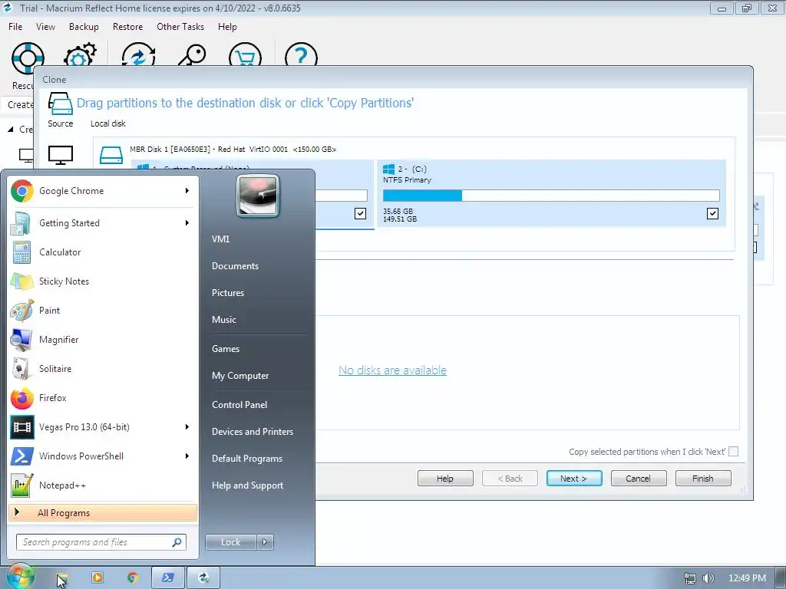Viewport: 786px width, 589px height.
Task: Open the View menu
Action: coord(45,27)
